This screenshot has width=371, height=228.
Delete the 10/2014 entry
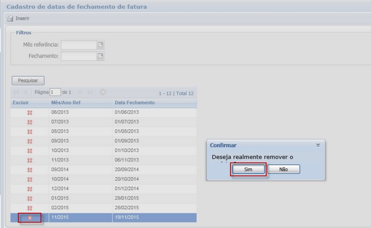(x=30, y=179)
